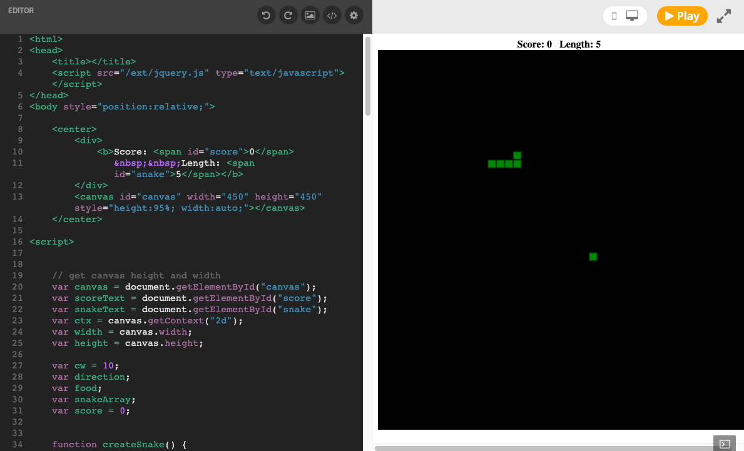Open the console icon below preview
Image resolution: width=744 pixels, height=451 pixels.
pos(724,443)
